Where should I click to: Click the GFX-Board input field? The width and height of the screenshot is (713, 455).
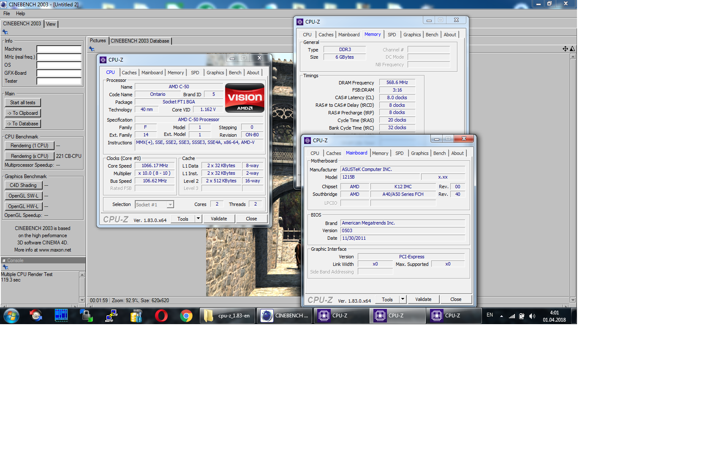click(59, 73)
